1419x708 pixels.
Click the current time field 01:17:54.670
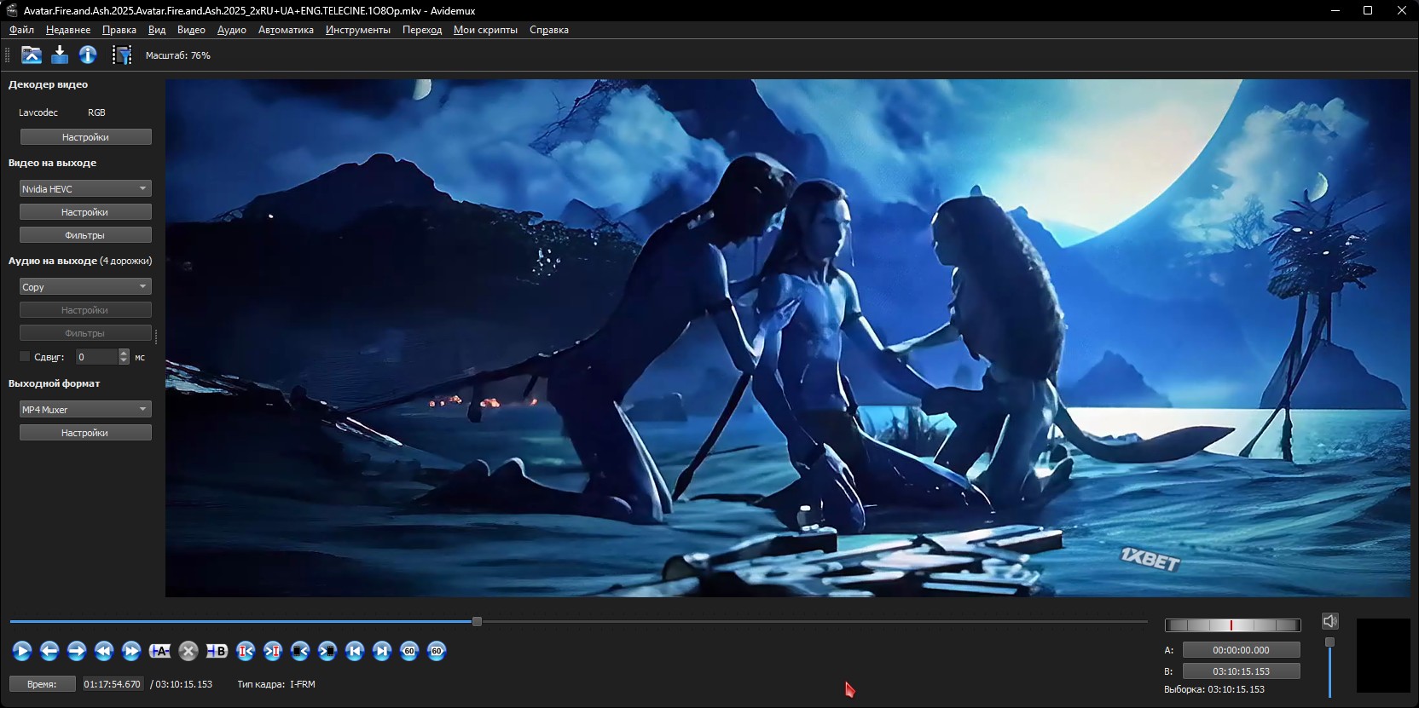click(x=113, y=684)
